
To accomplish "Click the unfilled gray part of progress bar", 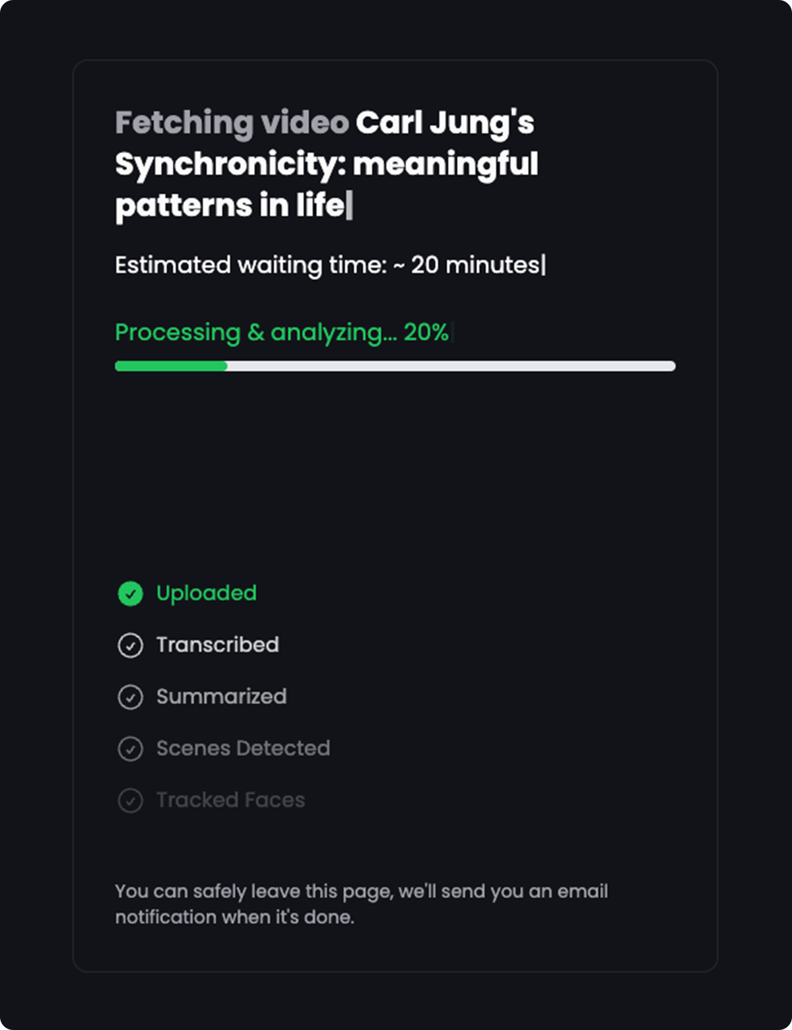I will click(451, 366).
